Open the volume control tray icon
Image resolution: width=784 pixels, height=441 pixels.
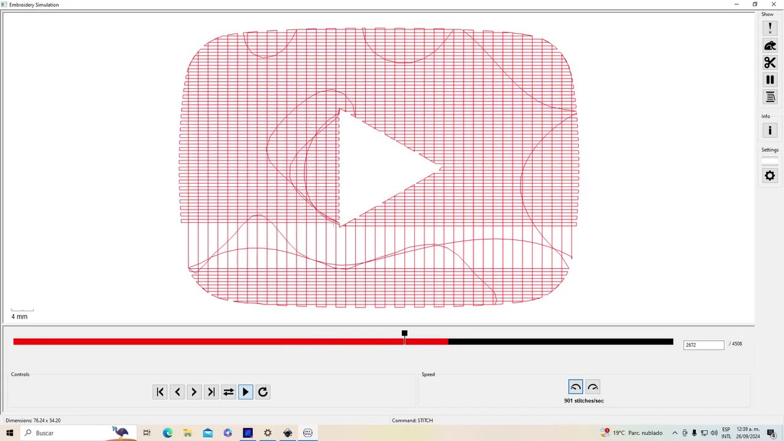tap(714, 433)
